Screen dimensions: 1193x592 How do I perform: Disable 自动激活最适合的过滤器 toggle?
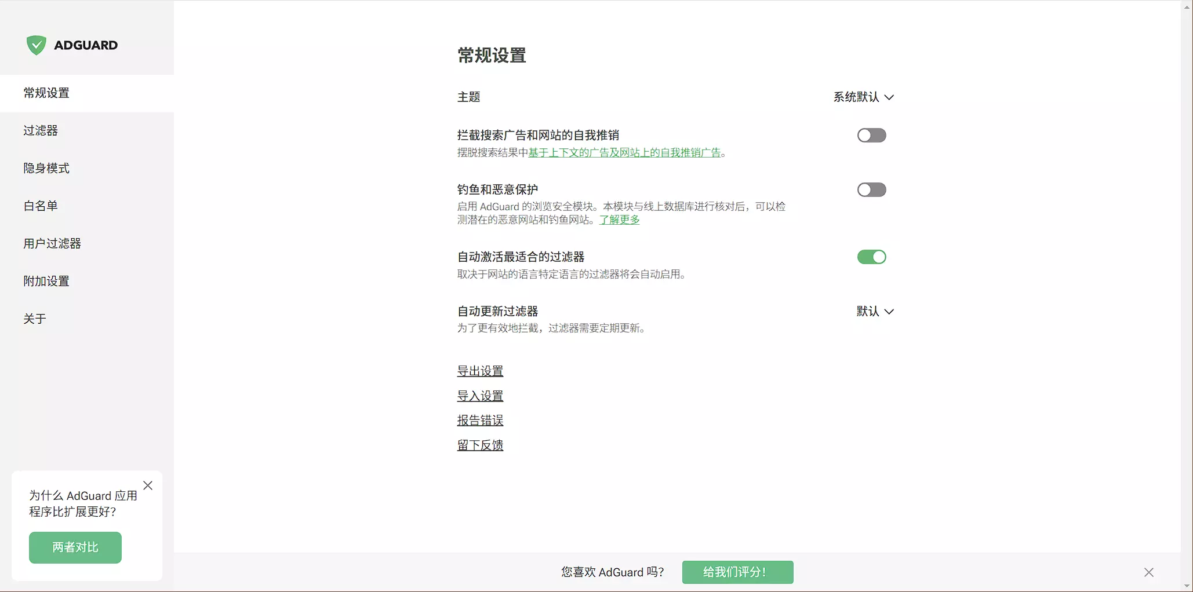[871, 257]
